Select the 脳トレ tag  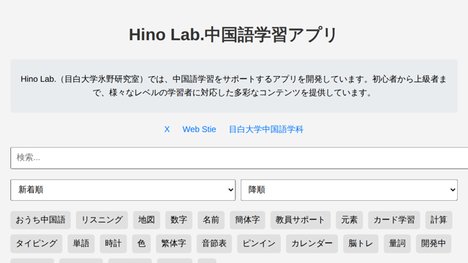[x=361, y=243]
